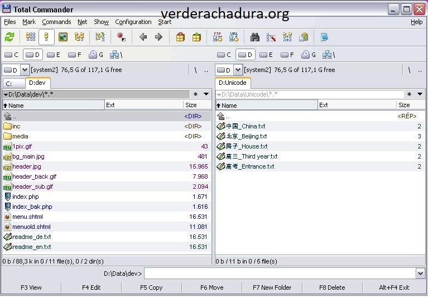
Task: Expand right panel drive D dropdown
Action: coord(238,70)
